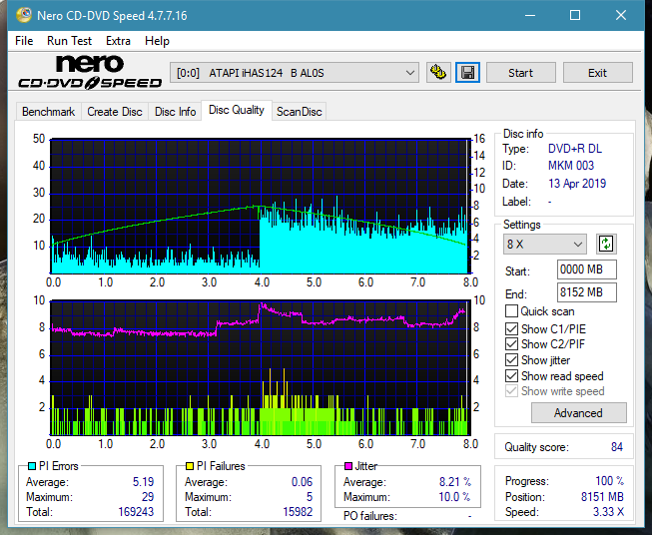This screenshot has width=652, height=535.
Task: Click the date 13 Apr 2019
Action: pos(577,184)
